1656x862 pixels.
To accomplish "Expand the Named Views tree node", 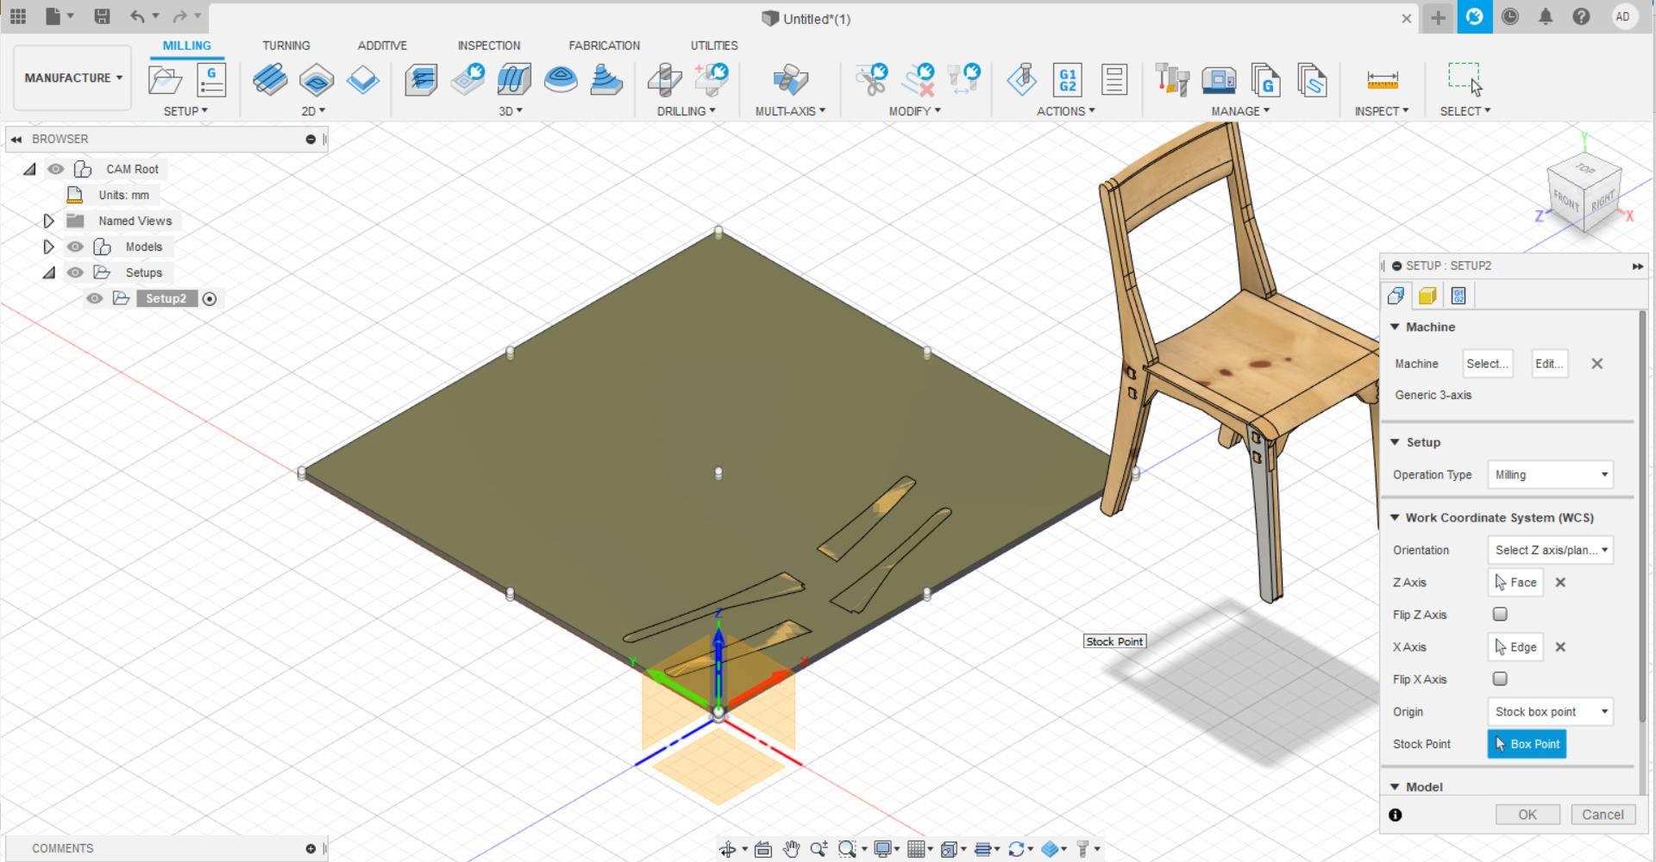I will pos(48,221).
